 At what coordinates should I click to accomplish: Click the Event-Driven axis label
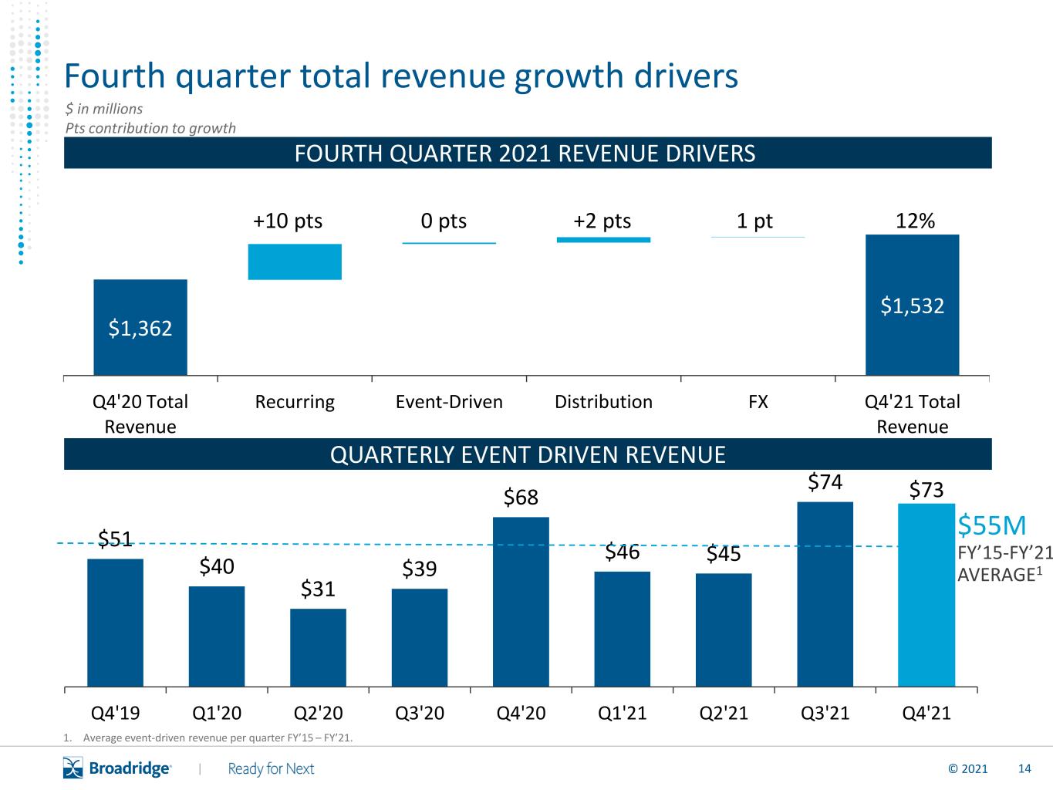(449, 402)
